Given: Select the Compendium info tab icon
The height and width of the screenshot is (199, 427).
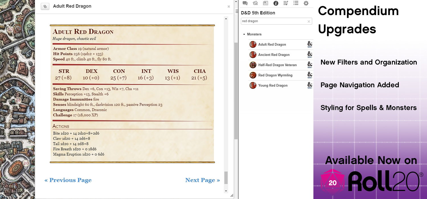Looking at the screenshot, I should pos(276,3).
